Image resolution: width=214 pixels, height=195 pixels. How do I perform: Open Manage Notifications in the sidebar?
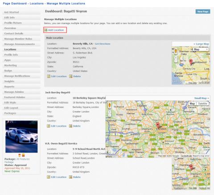[x=21, y=76]
